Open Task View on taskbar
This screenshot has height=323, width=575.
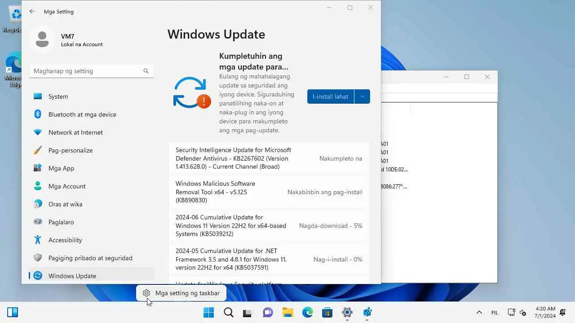248,312
